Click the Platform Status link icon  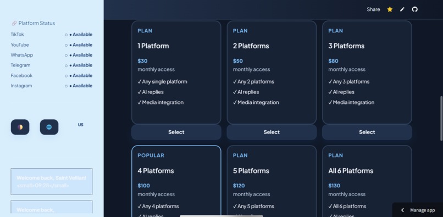tap(14, 23)
